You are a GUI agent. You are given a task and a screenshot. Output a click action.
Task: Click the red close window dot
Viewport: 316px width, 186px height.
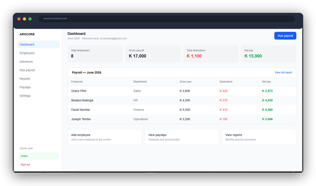pos(19,19)
